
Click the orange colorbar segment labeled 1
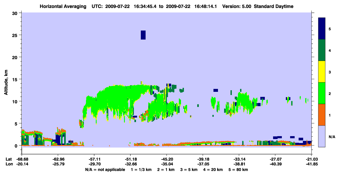pyautogui.click(x=322, y=115)
